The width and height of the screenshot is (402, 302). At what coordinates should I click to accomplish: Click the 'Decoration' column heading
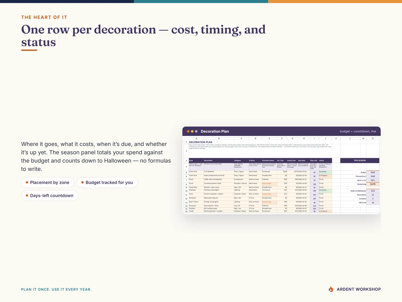click(219, 160)
